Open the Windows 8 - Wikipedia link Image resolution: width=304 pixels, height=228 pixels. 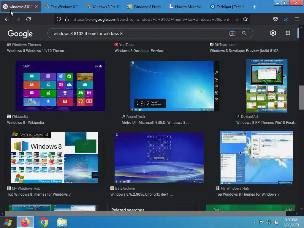26,123
